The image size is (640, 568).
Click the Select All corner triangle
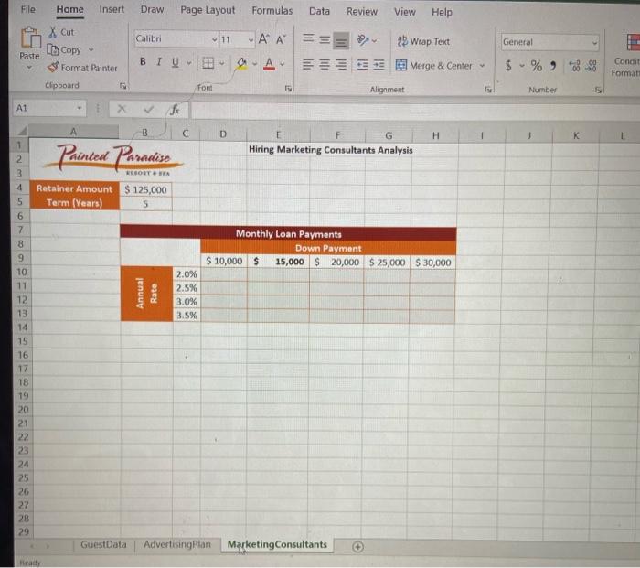22,131
